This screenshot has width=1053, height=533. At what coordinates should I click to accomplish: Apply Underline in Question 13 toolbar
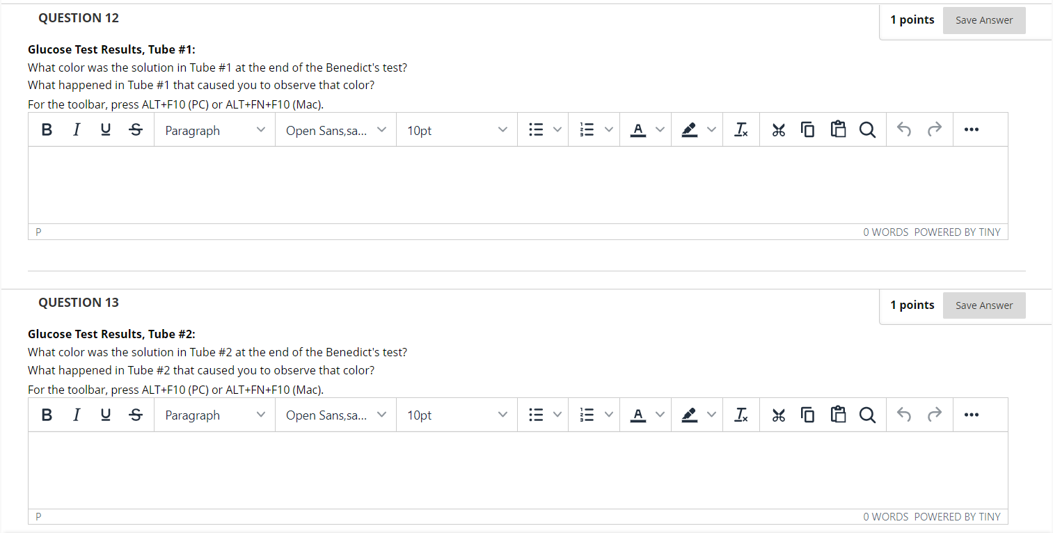click(x=106, y=415)
